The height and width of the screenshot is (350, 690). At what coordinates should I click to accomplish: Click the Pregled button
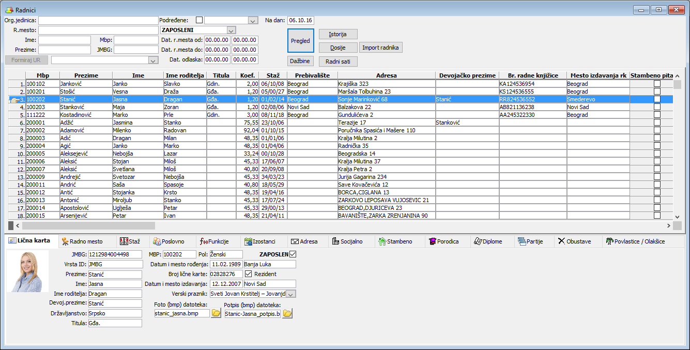coord(300,41)
